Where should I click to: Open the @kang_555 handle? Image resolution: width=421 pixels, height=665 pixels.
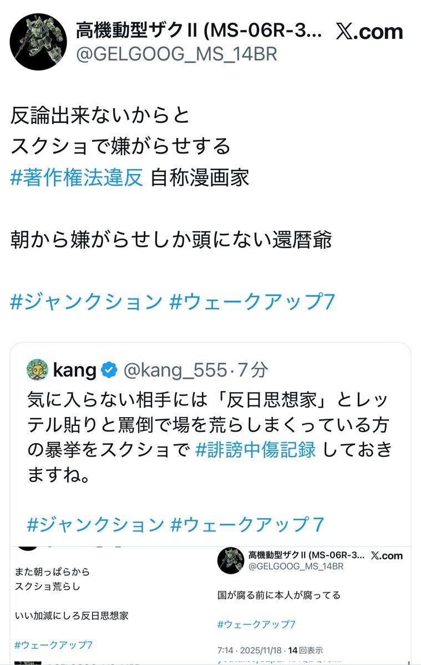tap(175, 370)
